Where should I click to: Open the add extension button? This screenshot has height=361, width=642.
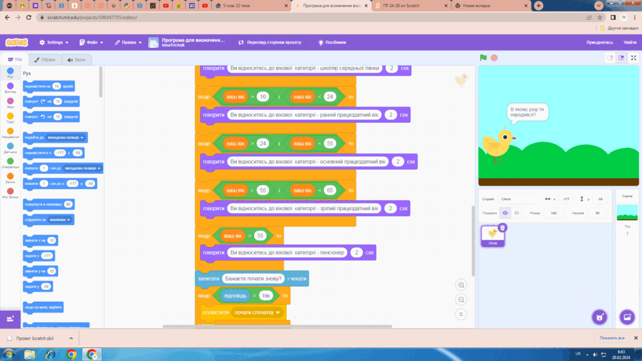click(10, 319)
